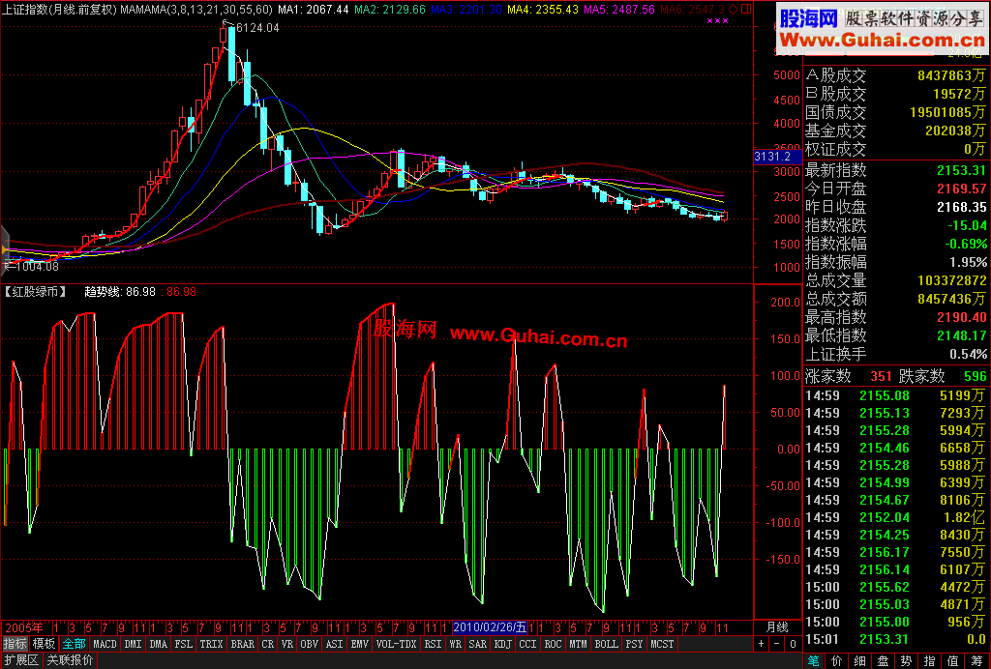Select the FSL indicator
The width and height of the screenshot is (991, 669).
183,644
